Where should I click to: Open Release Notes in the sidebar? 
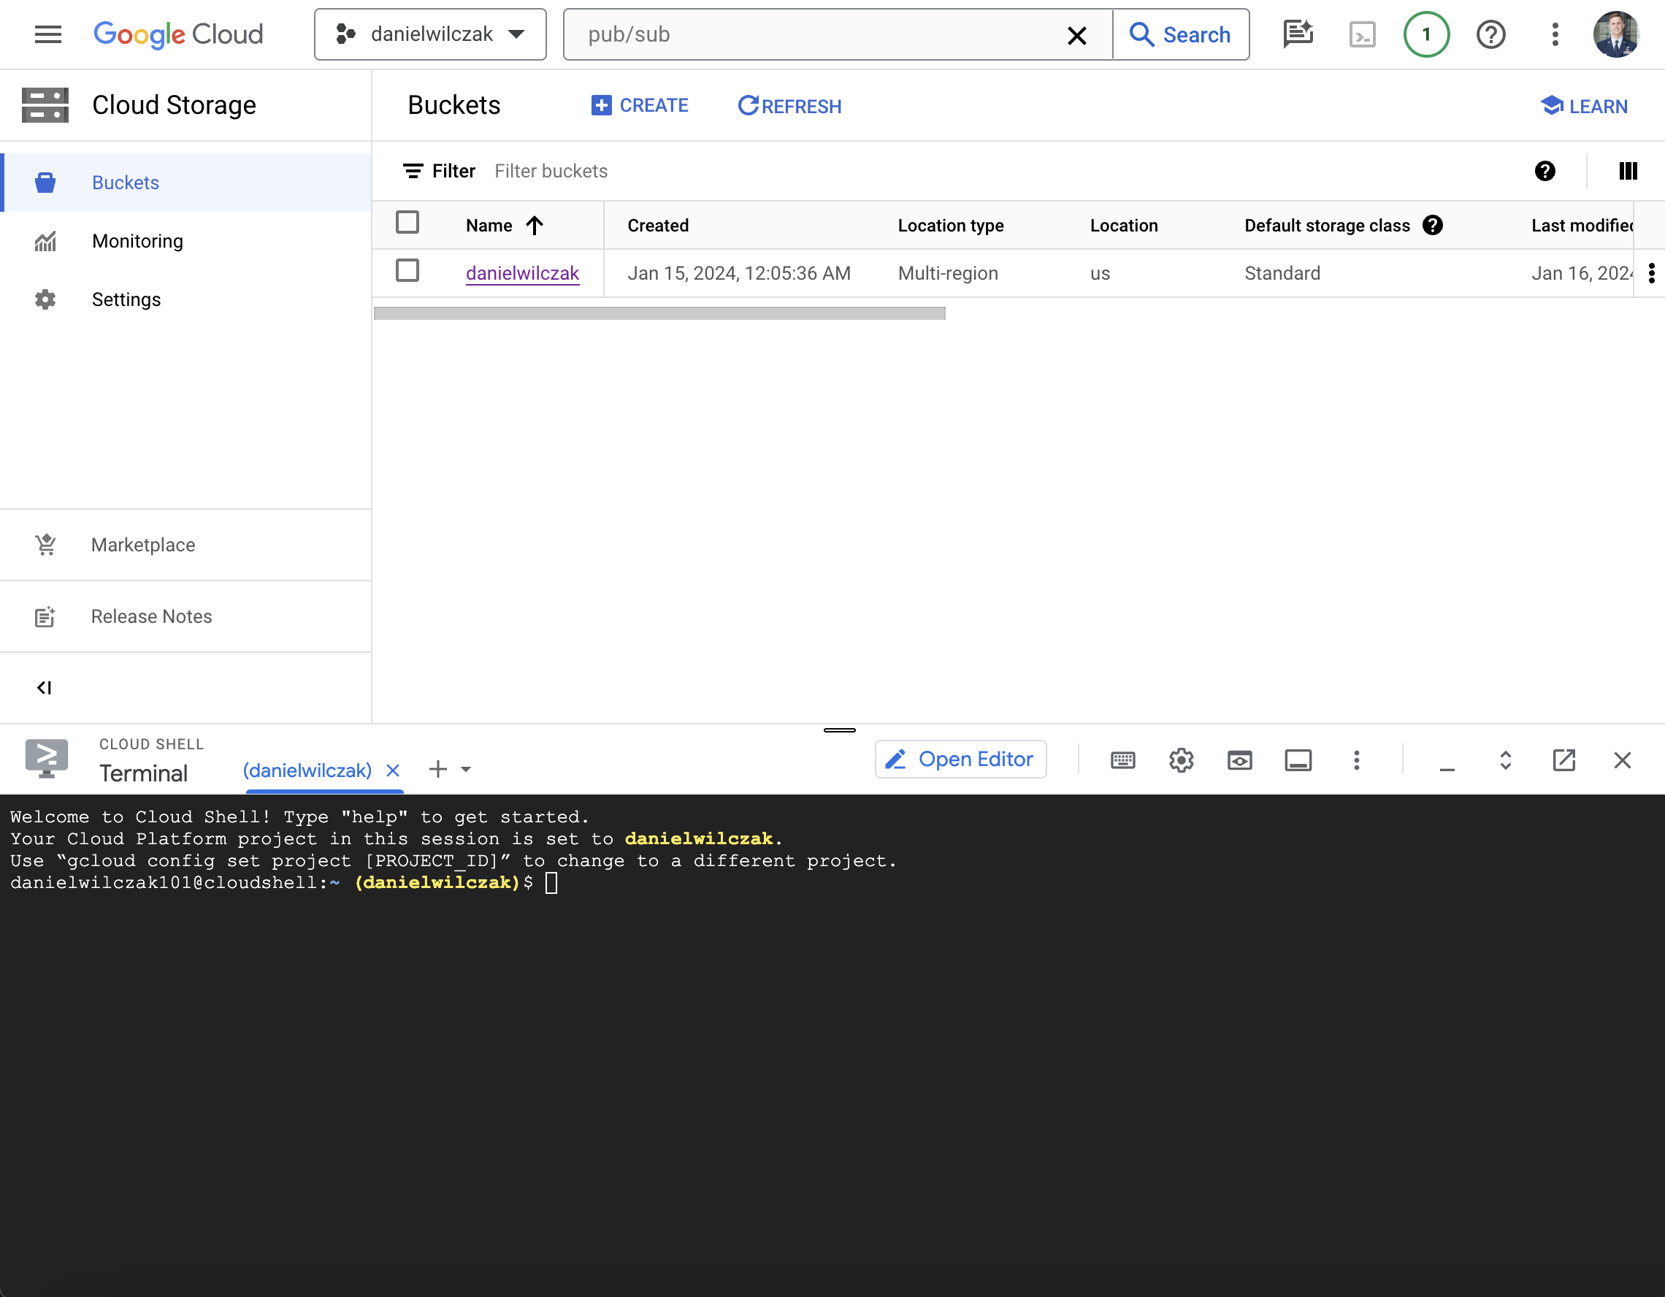(x=186, y=616)
